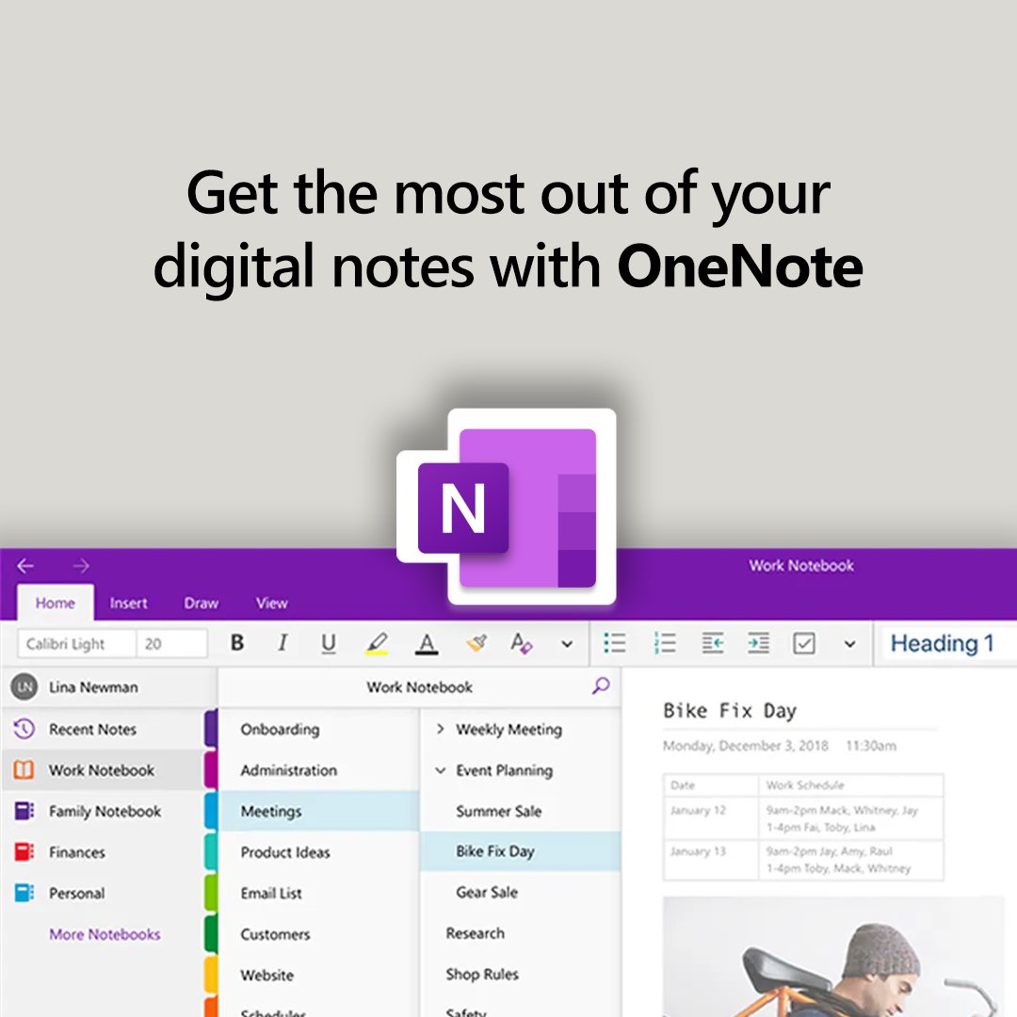Expand the Weekly Meeting page group
1017x1017 pixels.
[441, 729]
